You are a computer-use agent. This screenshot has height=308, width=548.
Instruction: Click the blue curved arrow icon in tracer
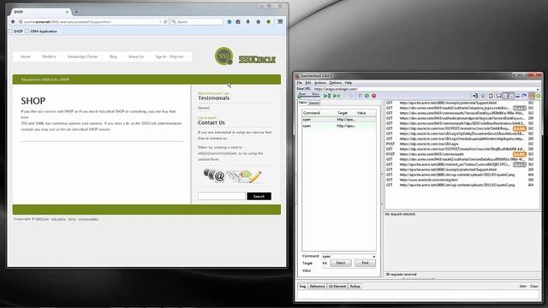click(x=524, y=96)
